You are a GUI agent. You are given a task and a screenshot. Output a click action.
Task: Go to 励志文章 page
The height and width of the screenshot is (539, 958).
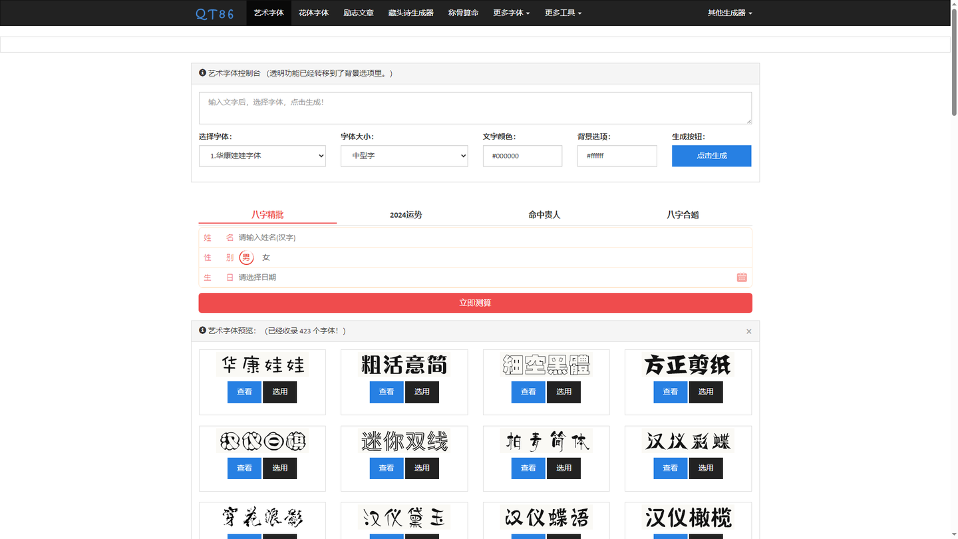359,13
